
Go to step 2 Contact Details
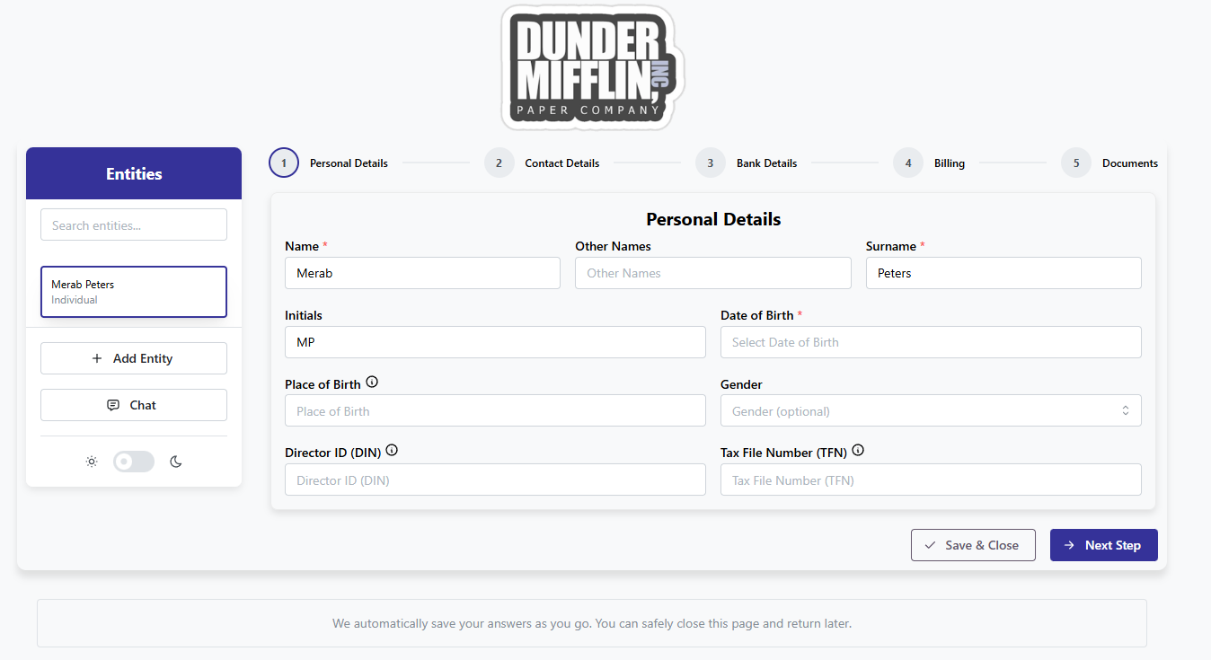542,163
